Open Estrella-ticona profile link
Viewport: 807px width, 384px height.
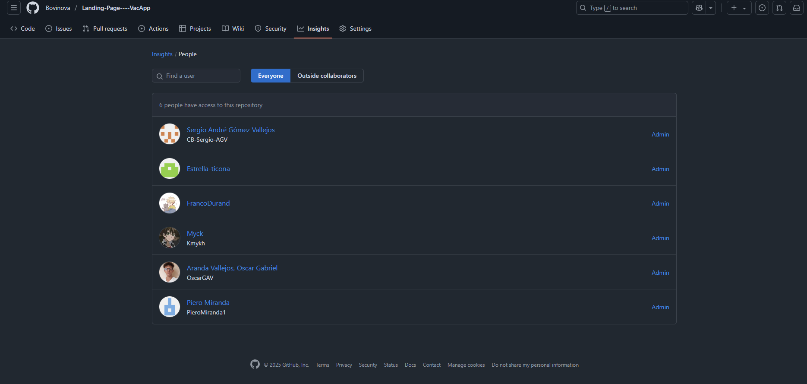pos(208,168)
